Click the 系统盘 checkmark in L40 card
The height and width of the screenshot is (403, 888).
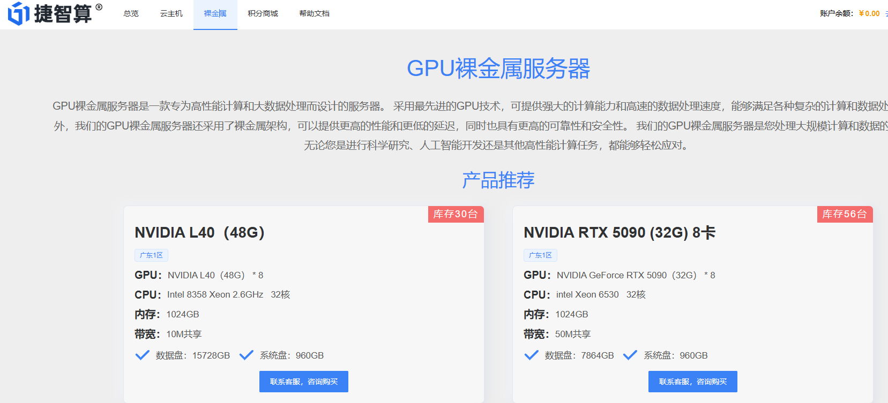click(x=247, y=355)
